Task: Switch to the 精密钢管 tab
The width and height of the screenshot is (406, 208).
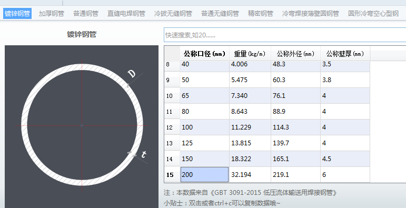Action: 261,14
